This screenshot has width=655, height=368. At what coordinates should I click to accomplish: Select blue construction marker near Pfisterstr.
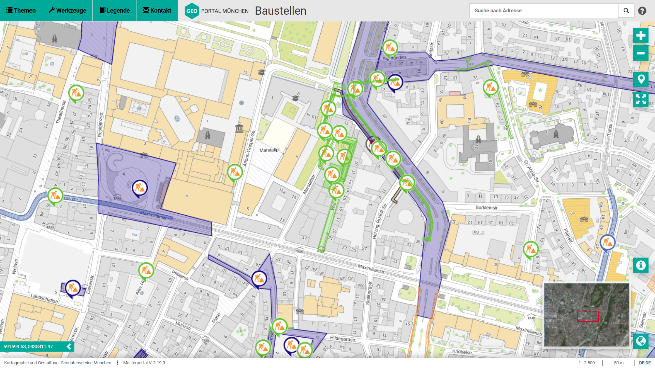pos(259,279)
